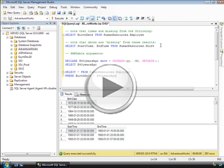Select the SSV_Prod database

coord(24,65)
